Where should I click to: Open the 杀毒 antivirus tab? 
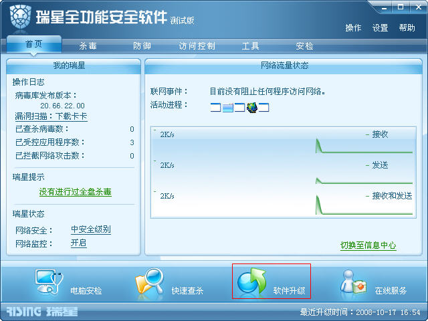(88, 46)
